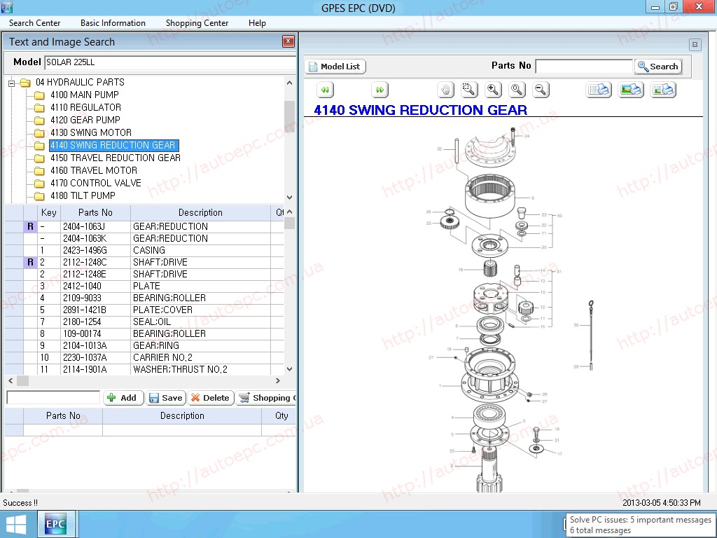The height and width of the screenshot is (538, 717).
Task: Click the 4110 REGULATOR folder icon
Action: (40, 108)
